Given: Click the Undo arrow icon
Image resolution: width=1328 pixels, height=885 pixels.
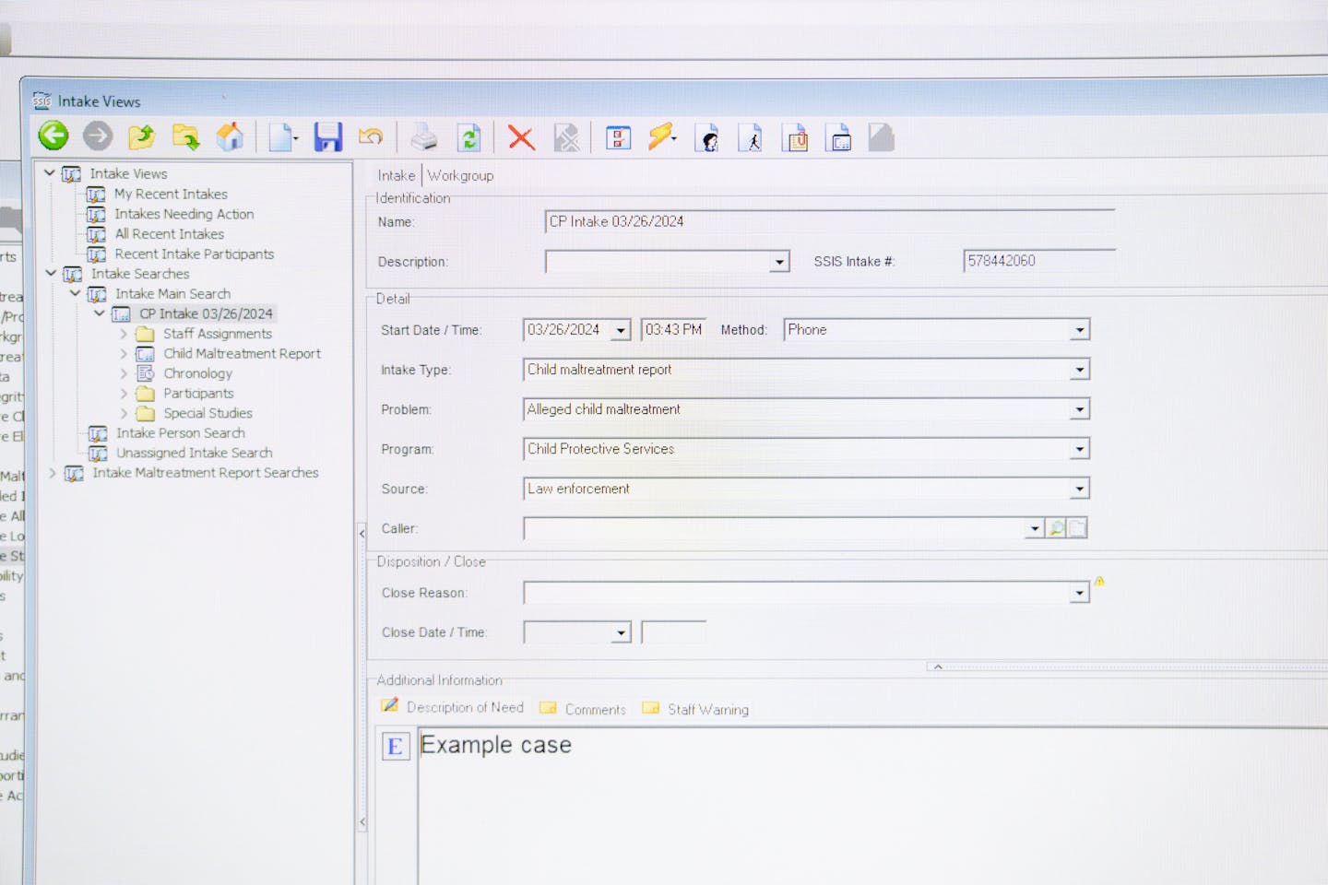Looking at the screenshot, I should click(x=371, y=137).
